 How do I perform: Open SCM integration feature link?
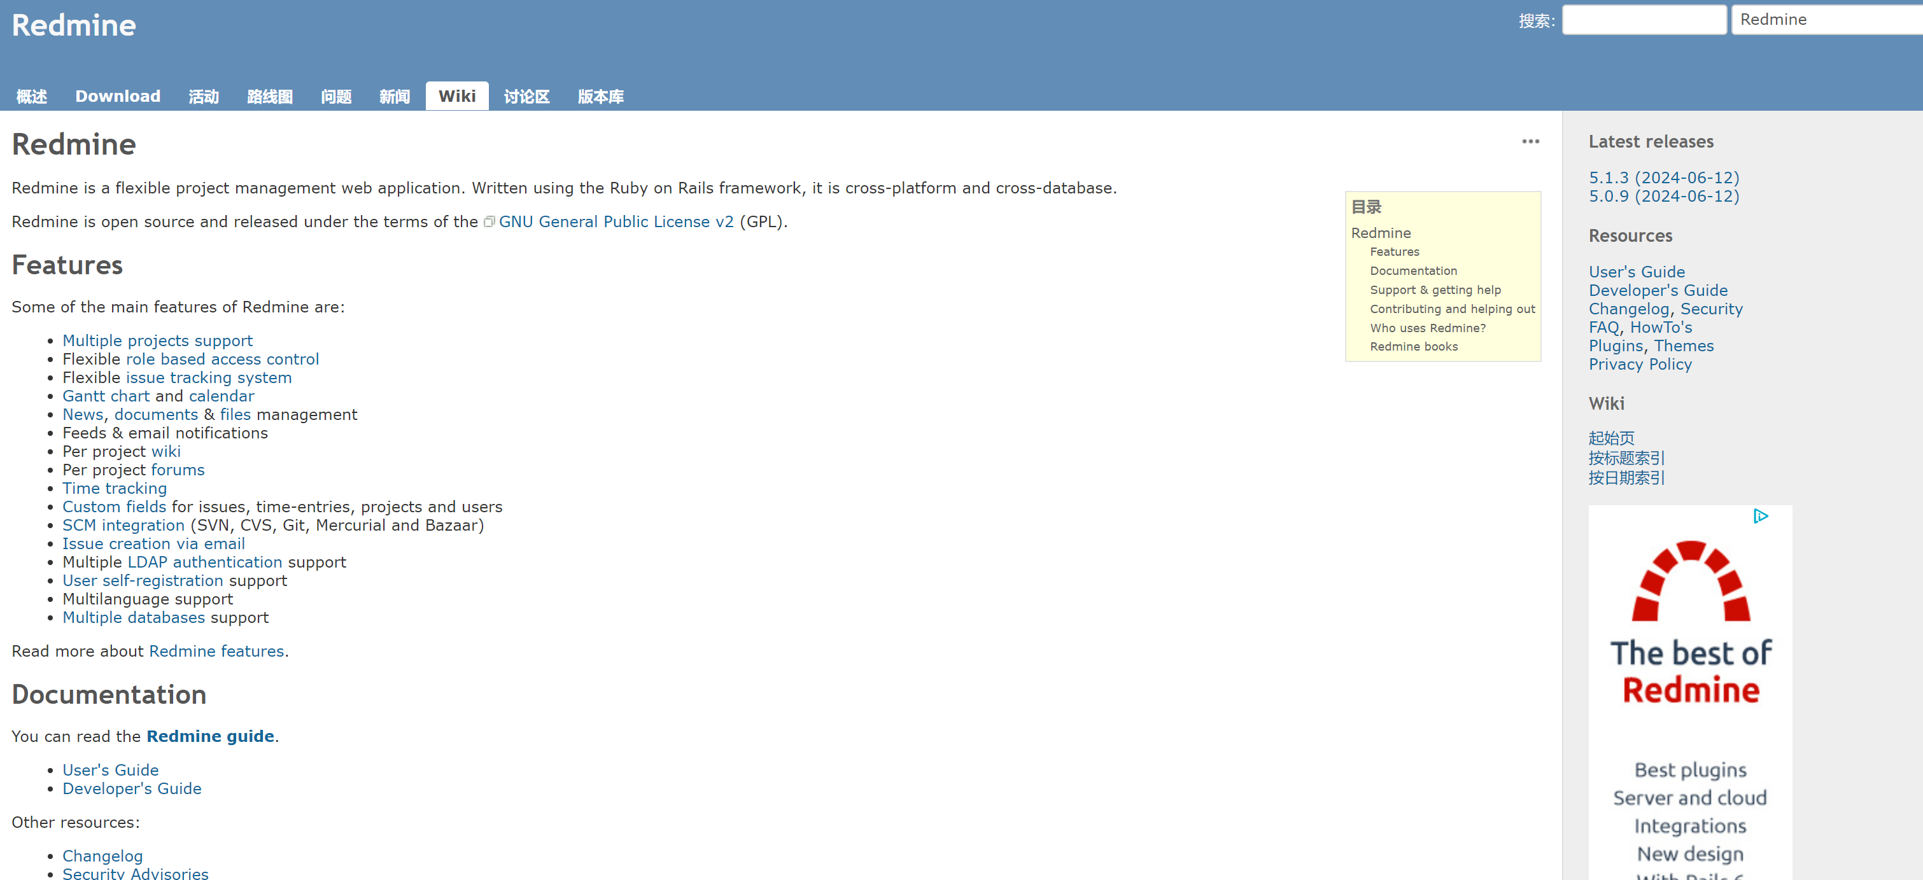[122, 525]
